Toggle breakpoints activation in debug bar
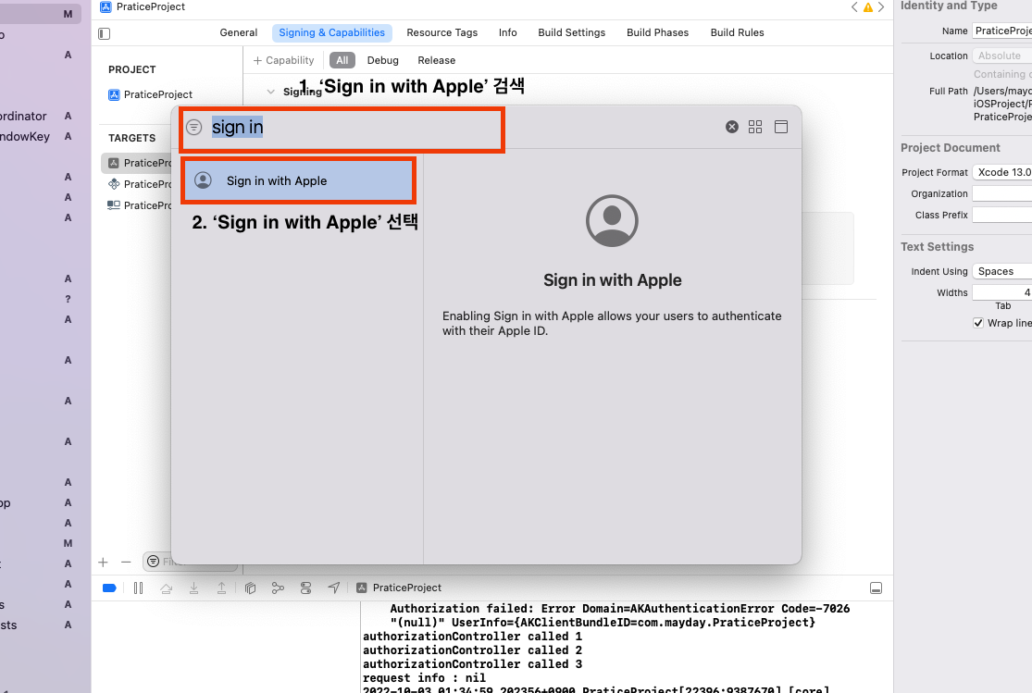 (x=109, y=588)
